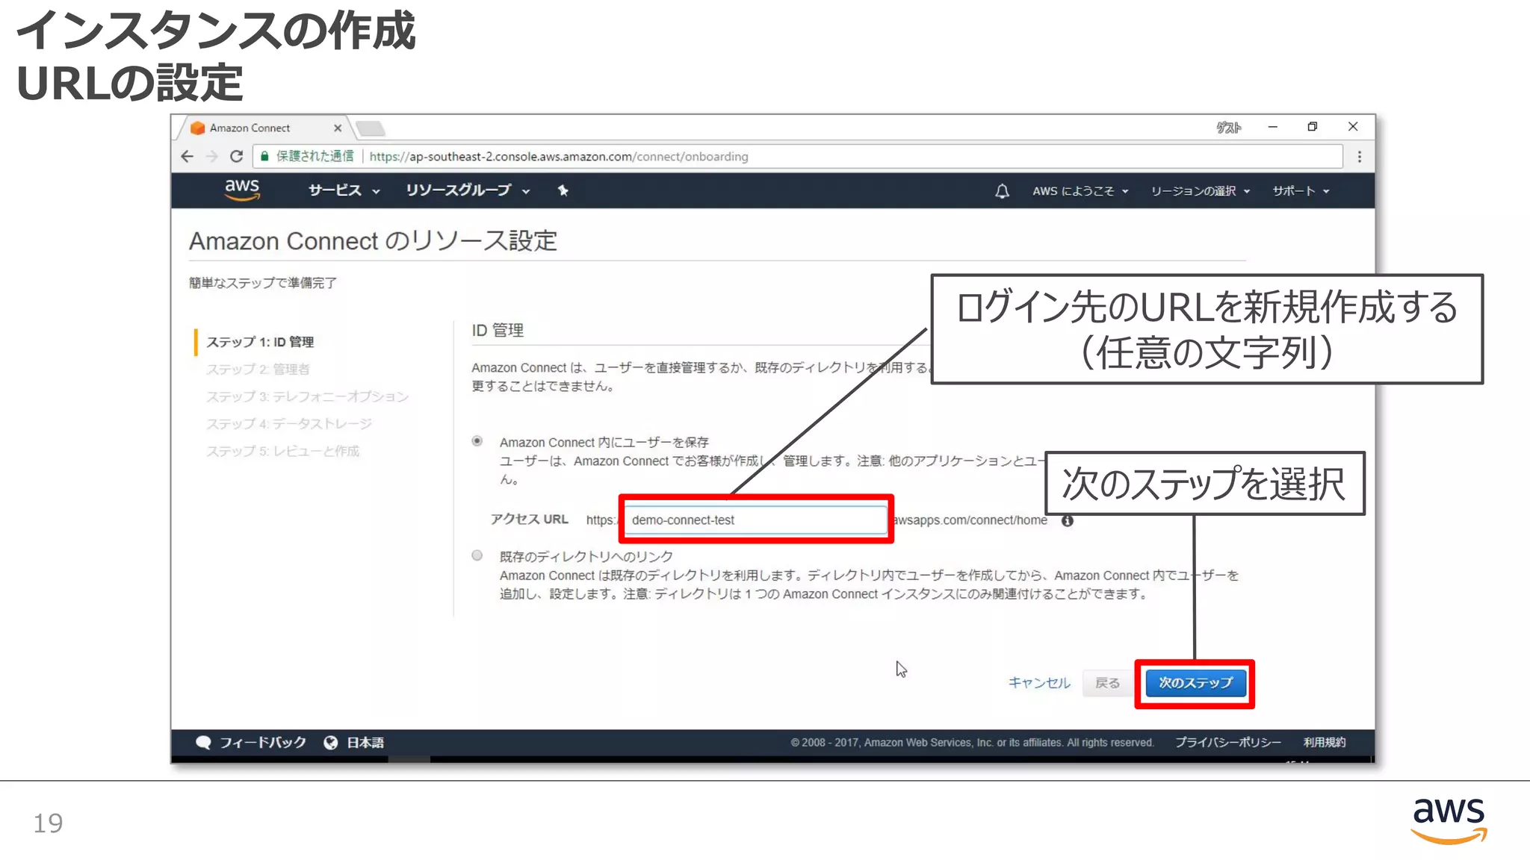Open the notifications bell
The height and width of the screenshot is (860, 1530).
coord(1002,191)
